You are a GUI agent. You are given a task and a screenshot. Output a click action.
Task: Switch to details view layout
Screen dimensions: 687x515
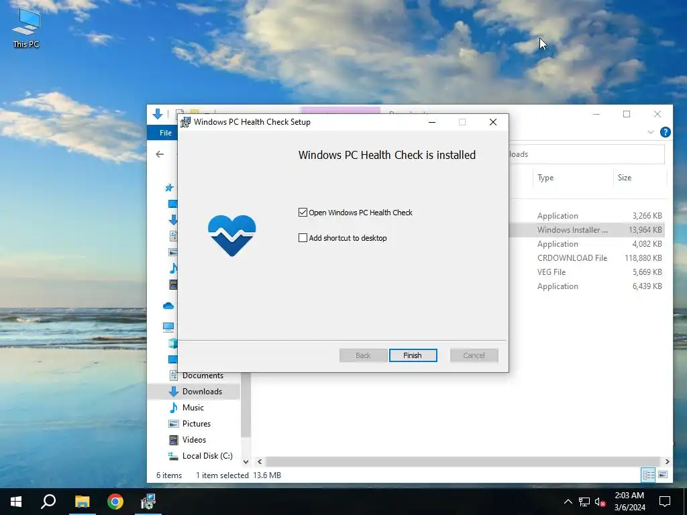pyautogui.click(x=649, y=475)
